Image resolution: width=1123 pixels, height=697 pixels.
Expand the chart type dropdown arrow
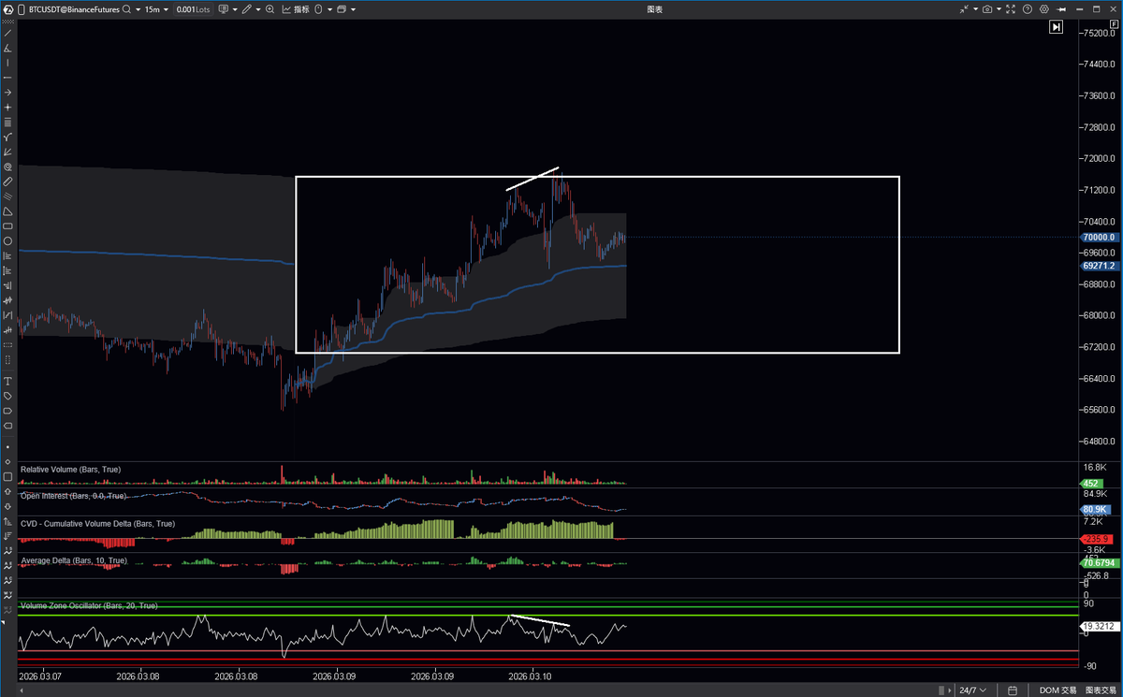pyautogui.click(x=235, y=9)
